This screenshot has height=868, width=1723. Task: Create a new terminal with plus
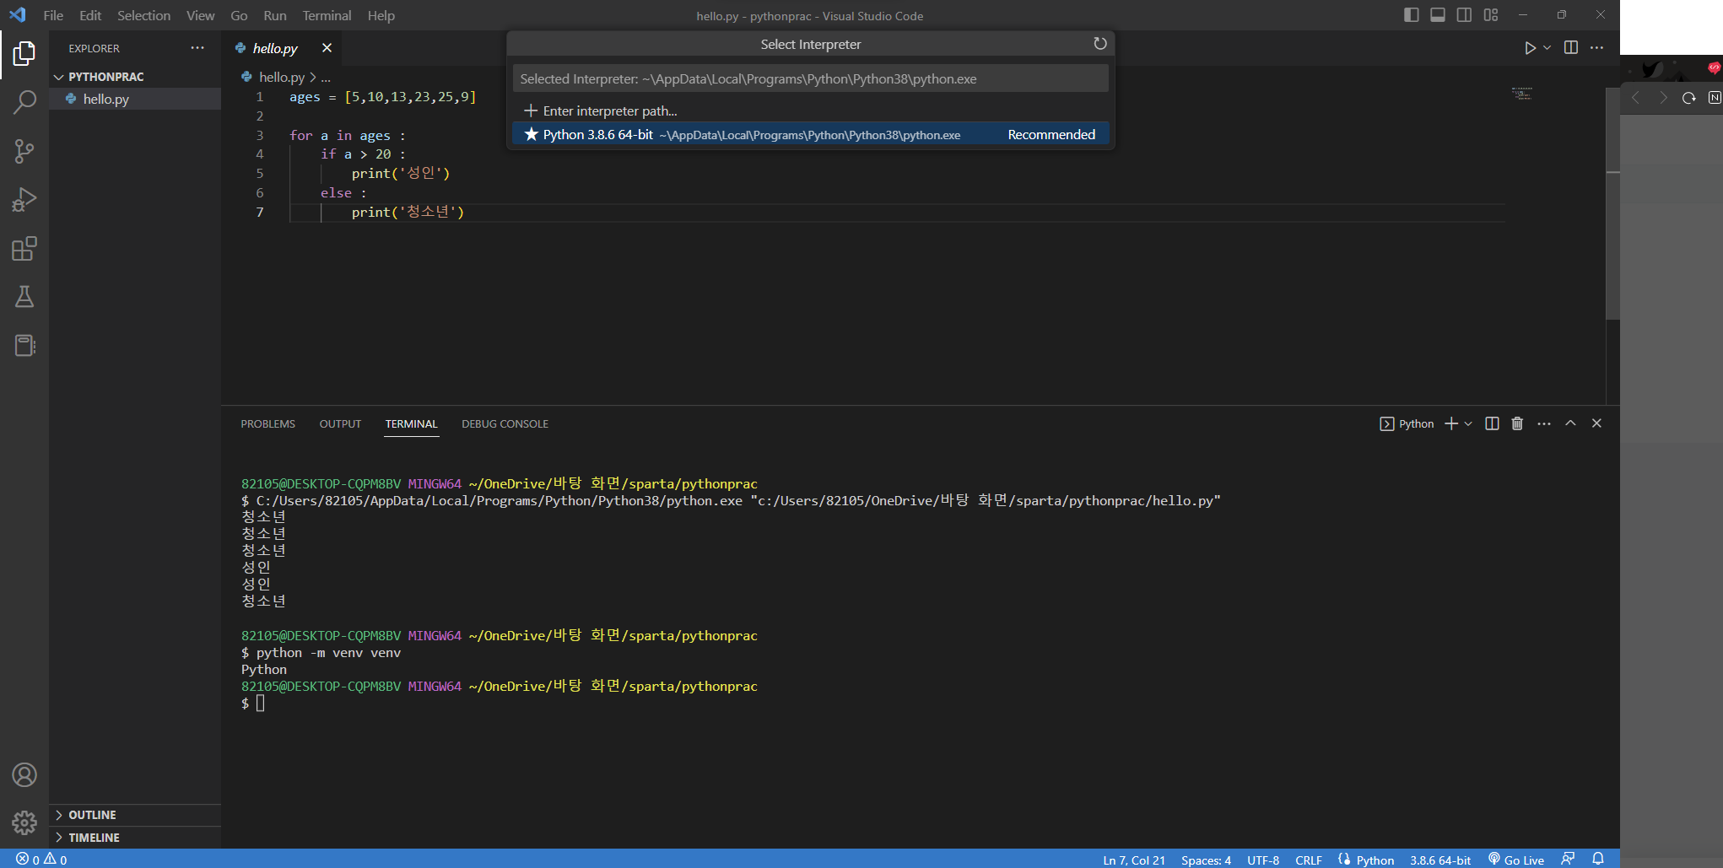(1451, 423)
